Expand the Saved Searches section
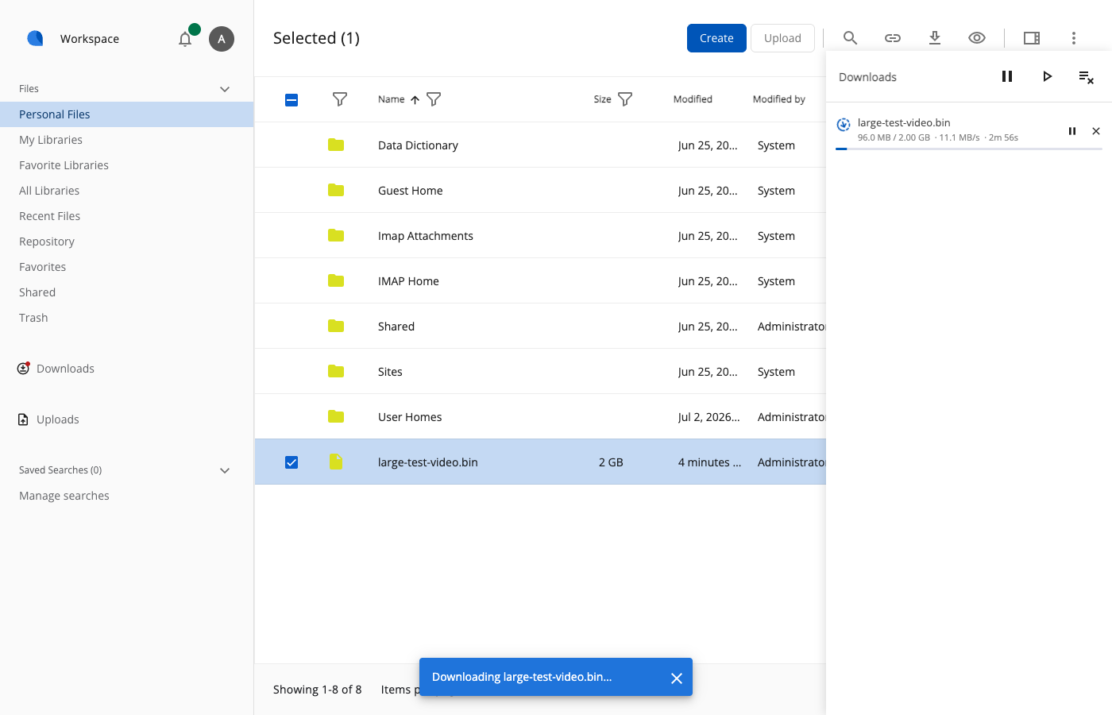 225,470
